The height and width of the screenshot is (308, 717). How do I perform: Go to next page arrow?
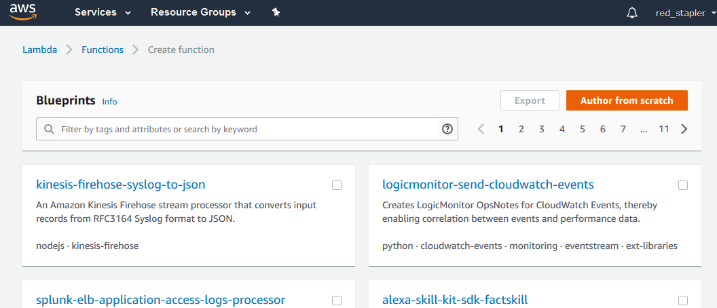tap(684, 130)
